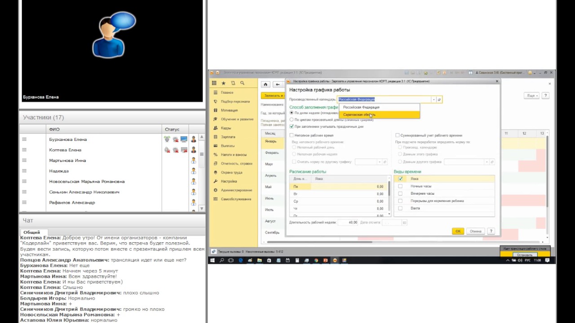Open the history icon in 1C toolbar

click(233, 83)
